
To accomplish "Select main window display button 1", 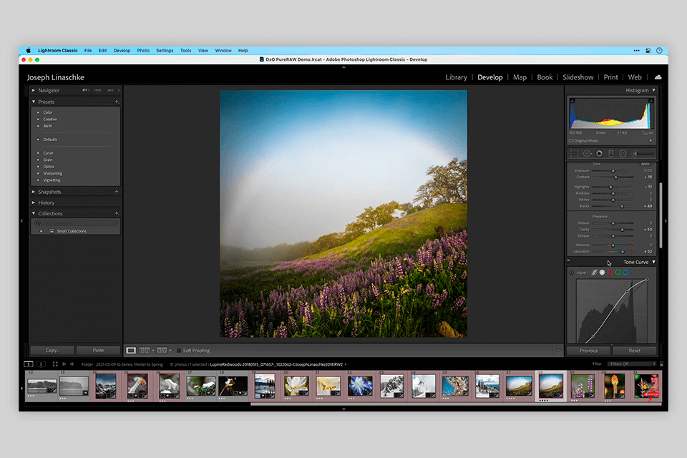I will tap(29, 364).
